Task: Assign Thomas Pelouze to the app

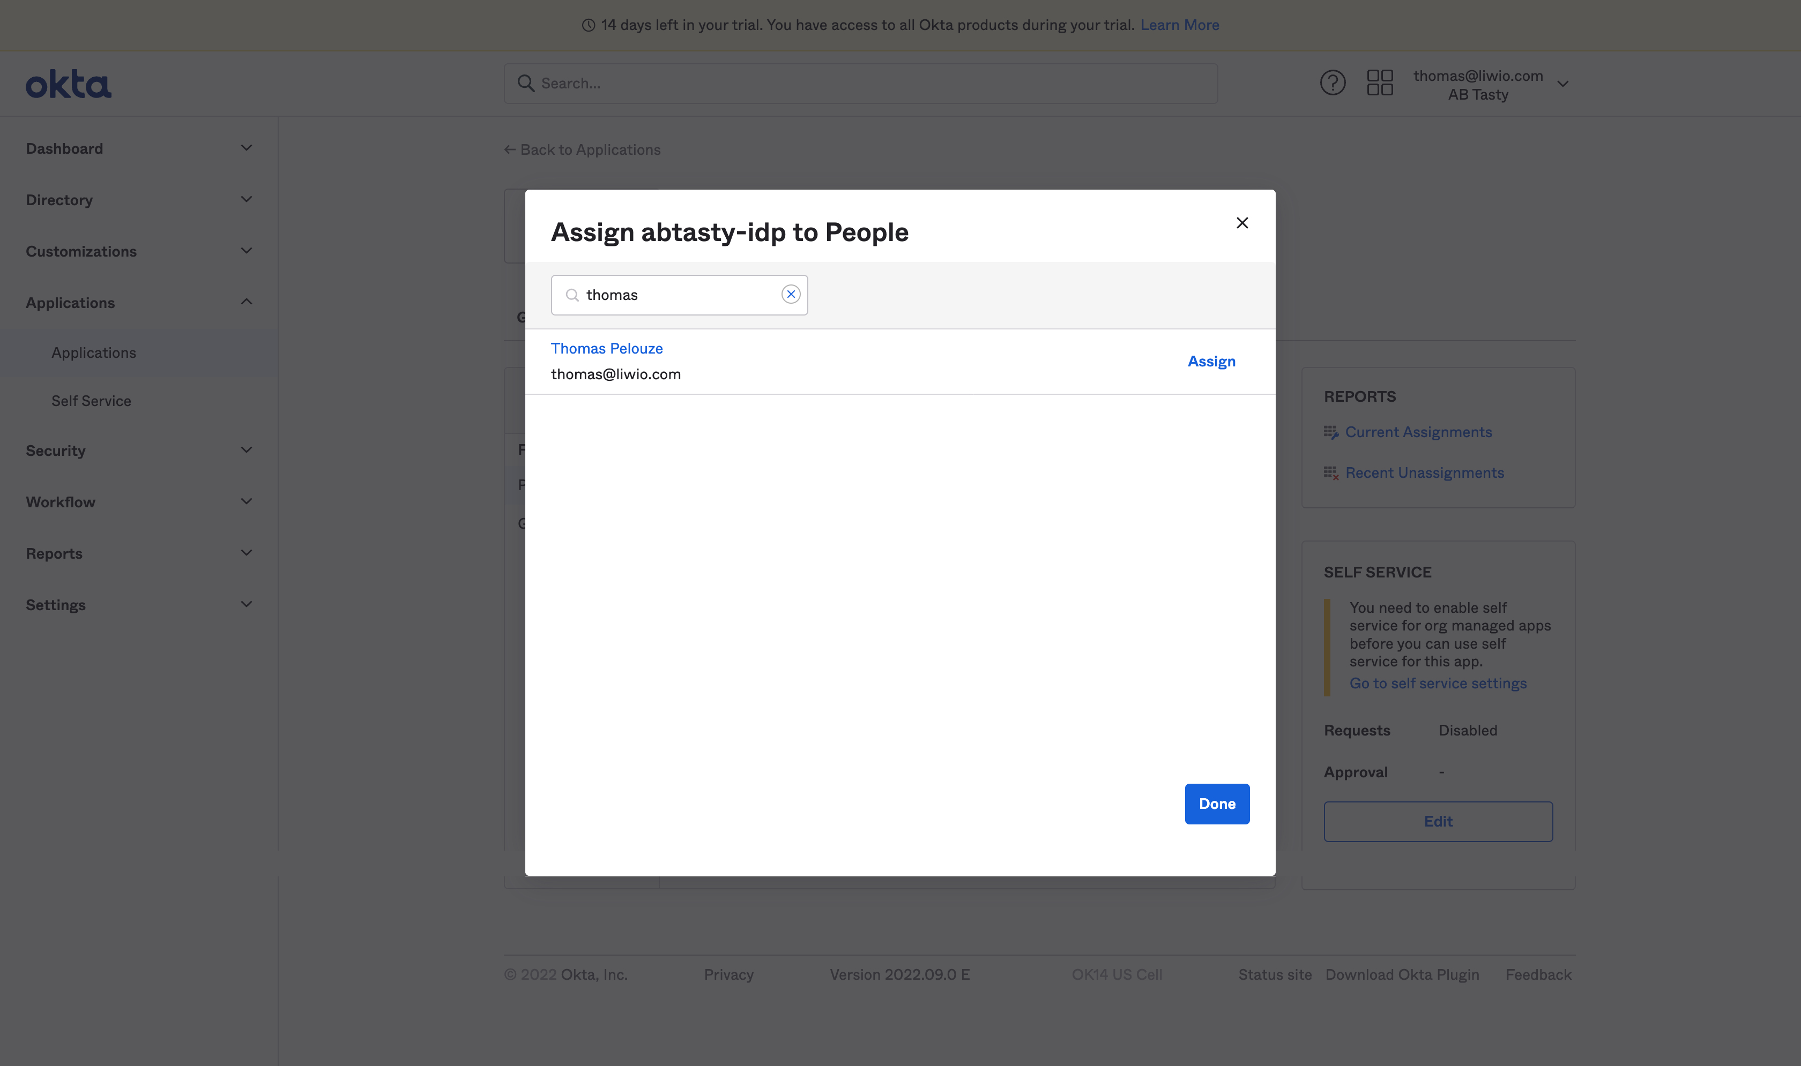Action: point(1212,362)
